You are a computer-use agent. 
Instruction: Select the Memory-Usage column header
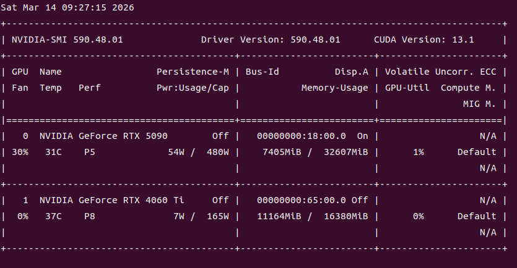[x=334, y=88]
